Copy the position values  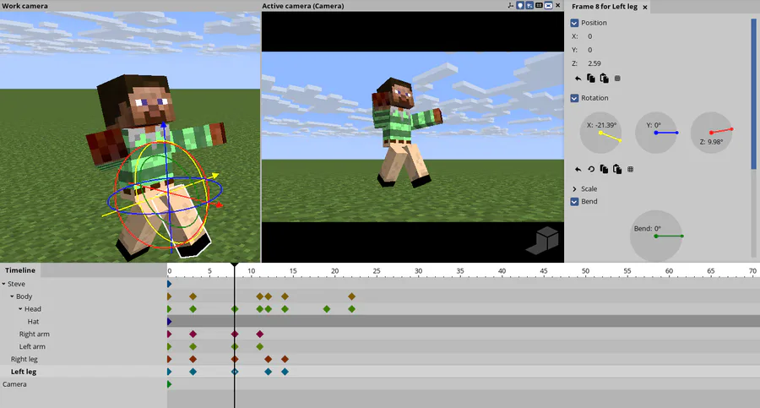(x=591, y=78)
